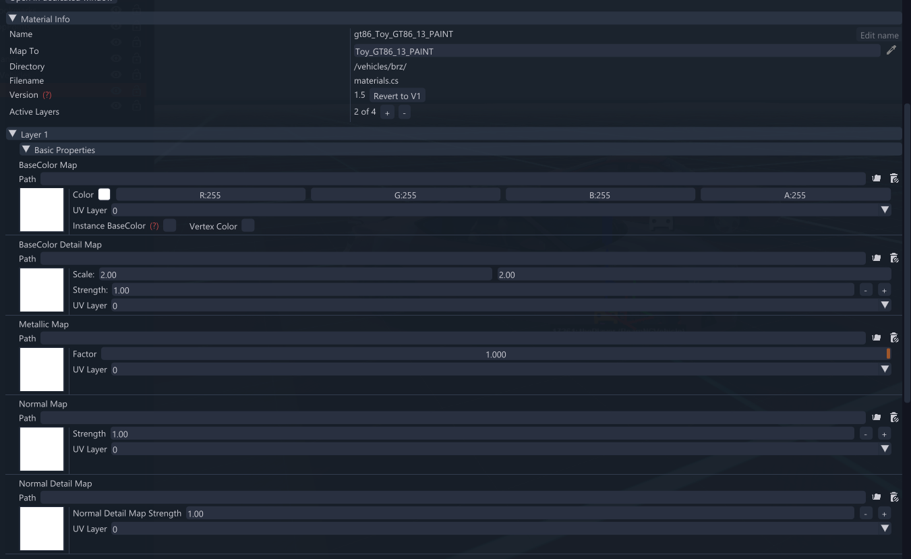Viewport: 911px width, 559px height.
Task: Collapse the Layer 1 section
Action: (13, 134)
